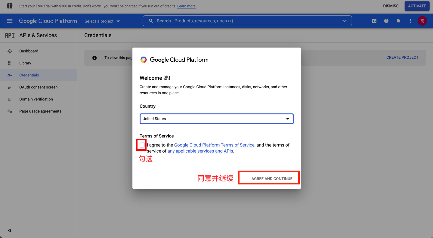This screenshot has width=433, height=238.
Task: Click the Credentials key icon
Action: point(10,75)
